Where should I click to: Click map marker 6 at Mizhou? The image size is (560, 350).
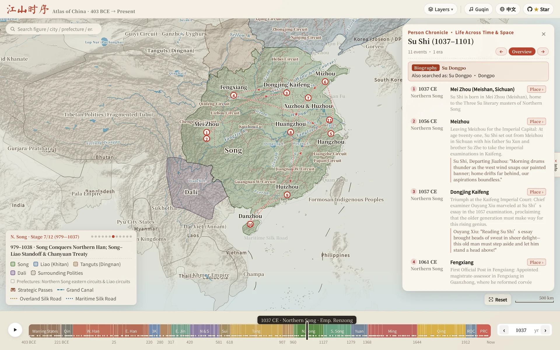(325, 82)
